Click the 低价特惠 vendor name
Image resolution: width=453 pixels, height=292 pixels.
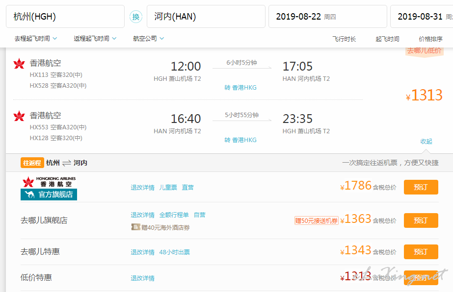point(36,278)
